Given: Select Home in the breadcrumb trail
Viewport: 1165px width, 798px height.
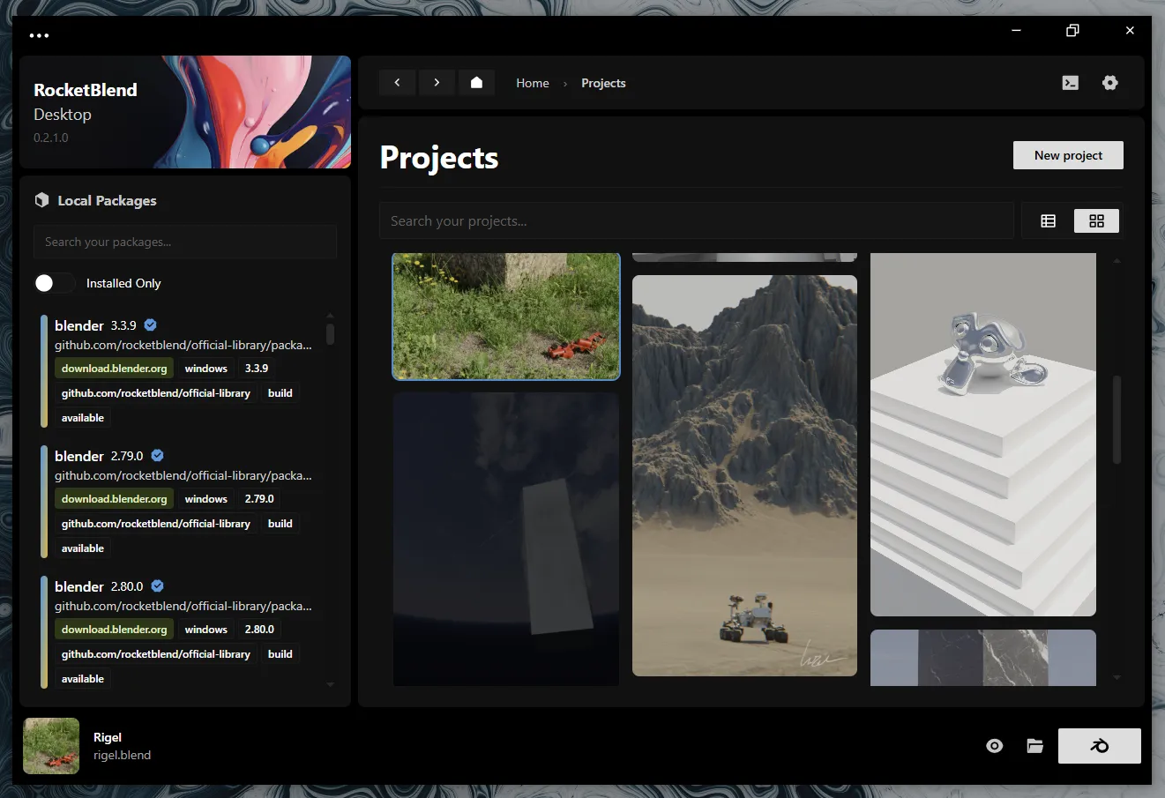Looking at the screenshot, I should click(532, 83).
